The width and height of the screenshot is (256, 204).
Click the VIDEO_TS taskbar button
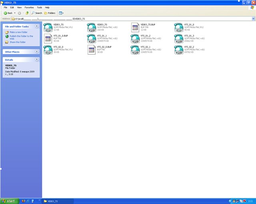58,201
